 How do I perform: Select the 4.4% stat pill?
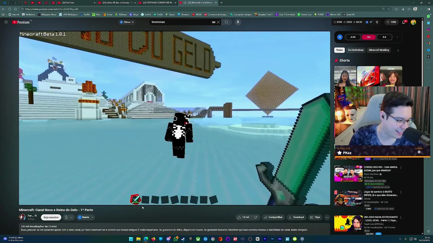click(353, 37)
